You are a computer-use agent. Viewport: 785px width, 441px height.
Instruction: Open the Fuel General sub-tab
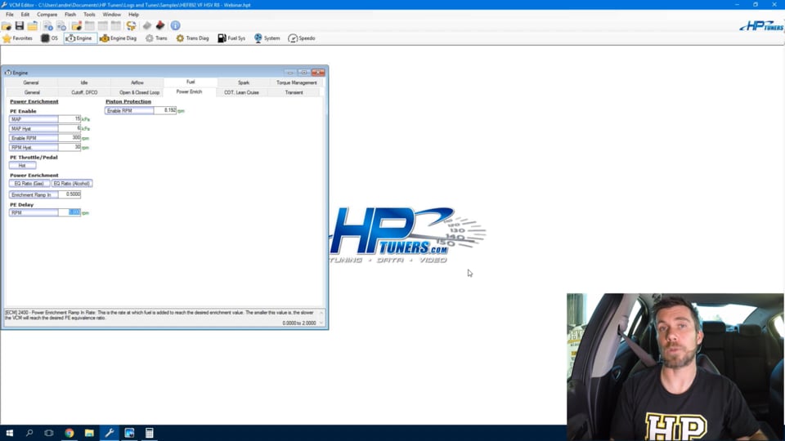tap(32, 92)
